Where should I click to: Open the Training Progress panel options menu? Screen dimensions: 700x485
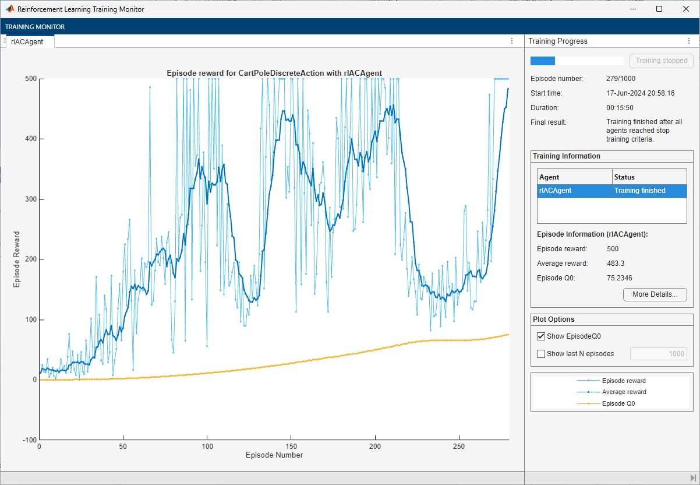click(688, 41)
